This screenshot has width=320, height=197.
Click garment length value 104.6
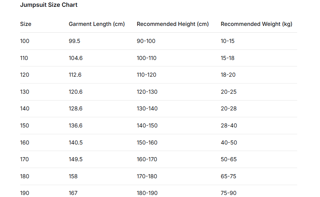[76, 58]
